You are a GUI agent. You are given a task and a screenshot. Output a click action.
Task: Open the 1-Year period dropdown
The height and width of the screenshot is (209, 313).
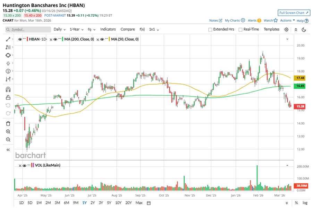(x=77, y=29)
